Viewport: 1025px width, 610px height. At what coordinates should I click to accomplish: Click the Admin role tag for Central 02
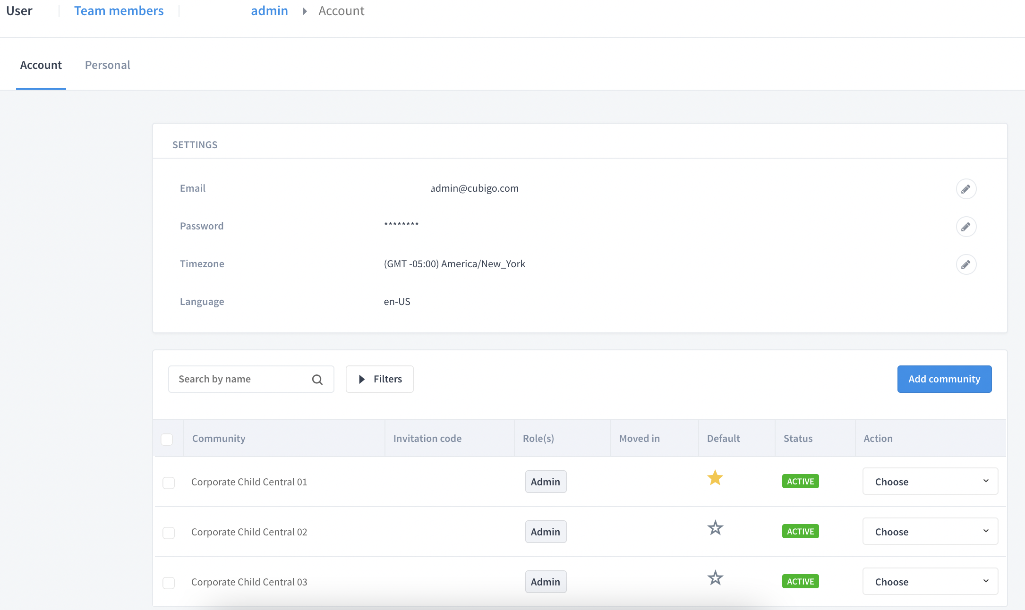546,532
